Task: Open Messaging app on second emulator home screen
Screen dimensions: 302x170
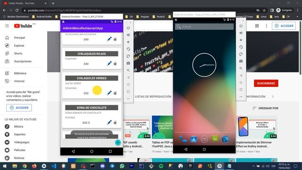Action: tap(215, 139)
